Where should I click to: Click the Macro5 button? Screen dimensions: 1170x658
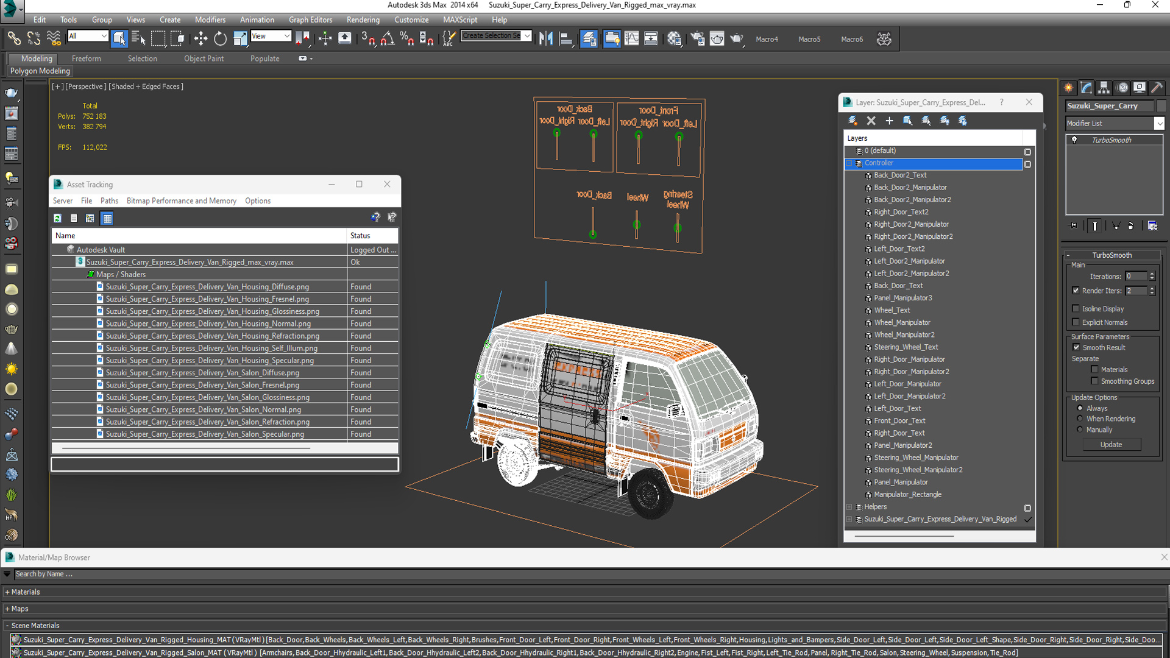(809, 39)
